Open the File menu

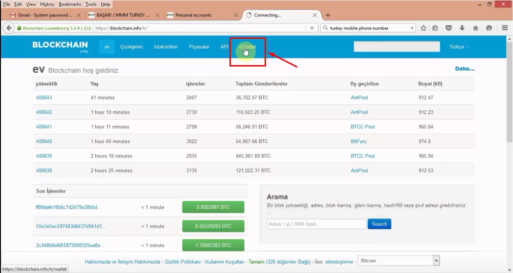coord(6,4)
